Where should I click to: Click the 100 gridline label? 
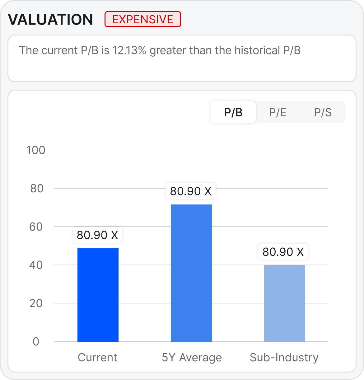point(36,150)
